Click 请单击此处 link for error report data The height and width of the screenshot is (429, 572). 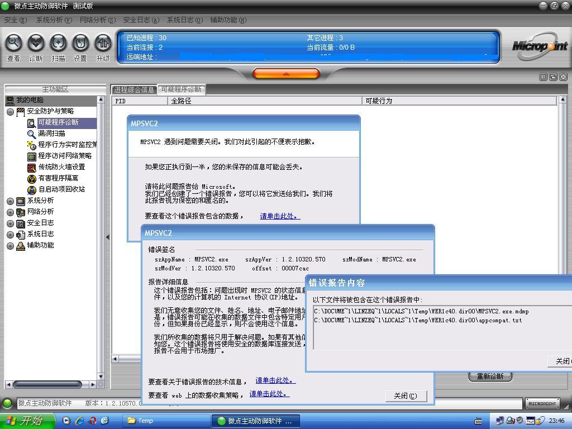click(280, 216)
